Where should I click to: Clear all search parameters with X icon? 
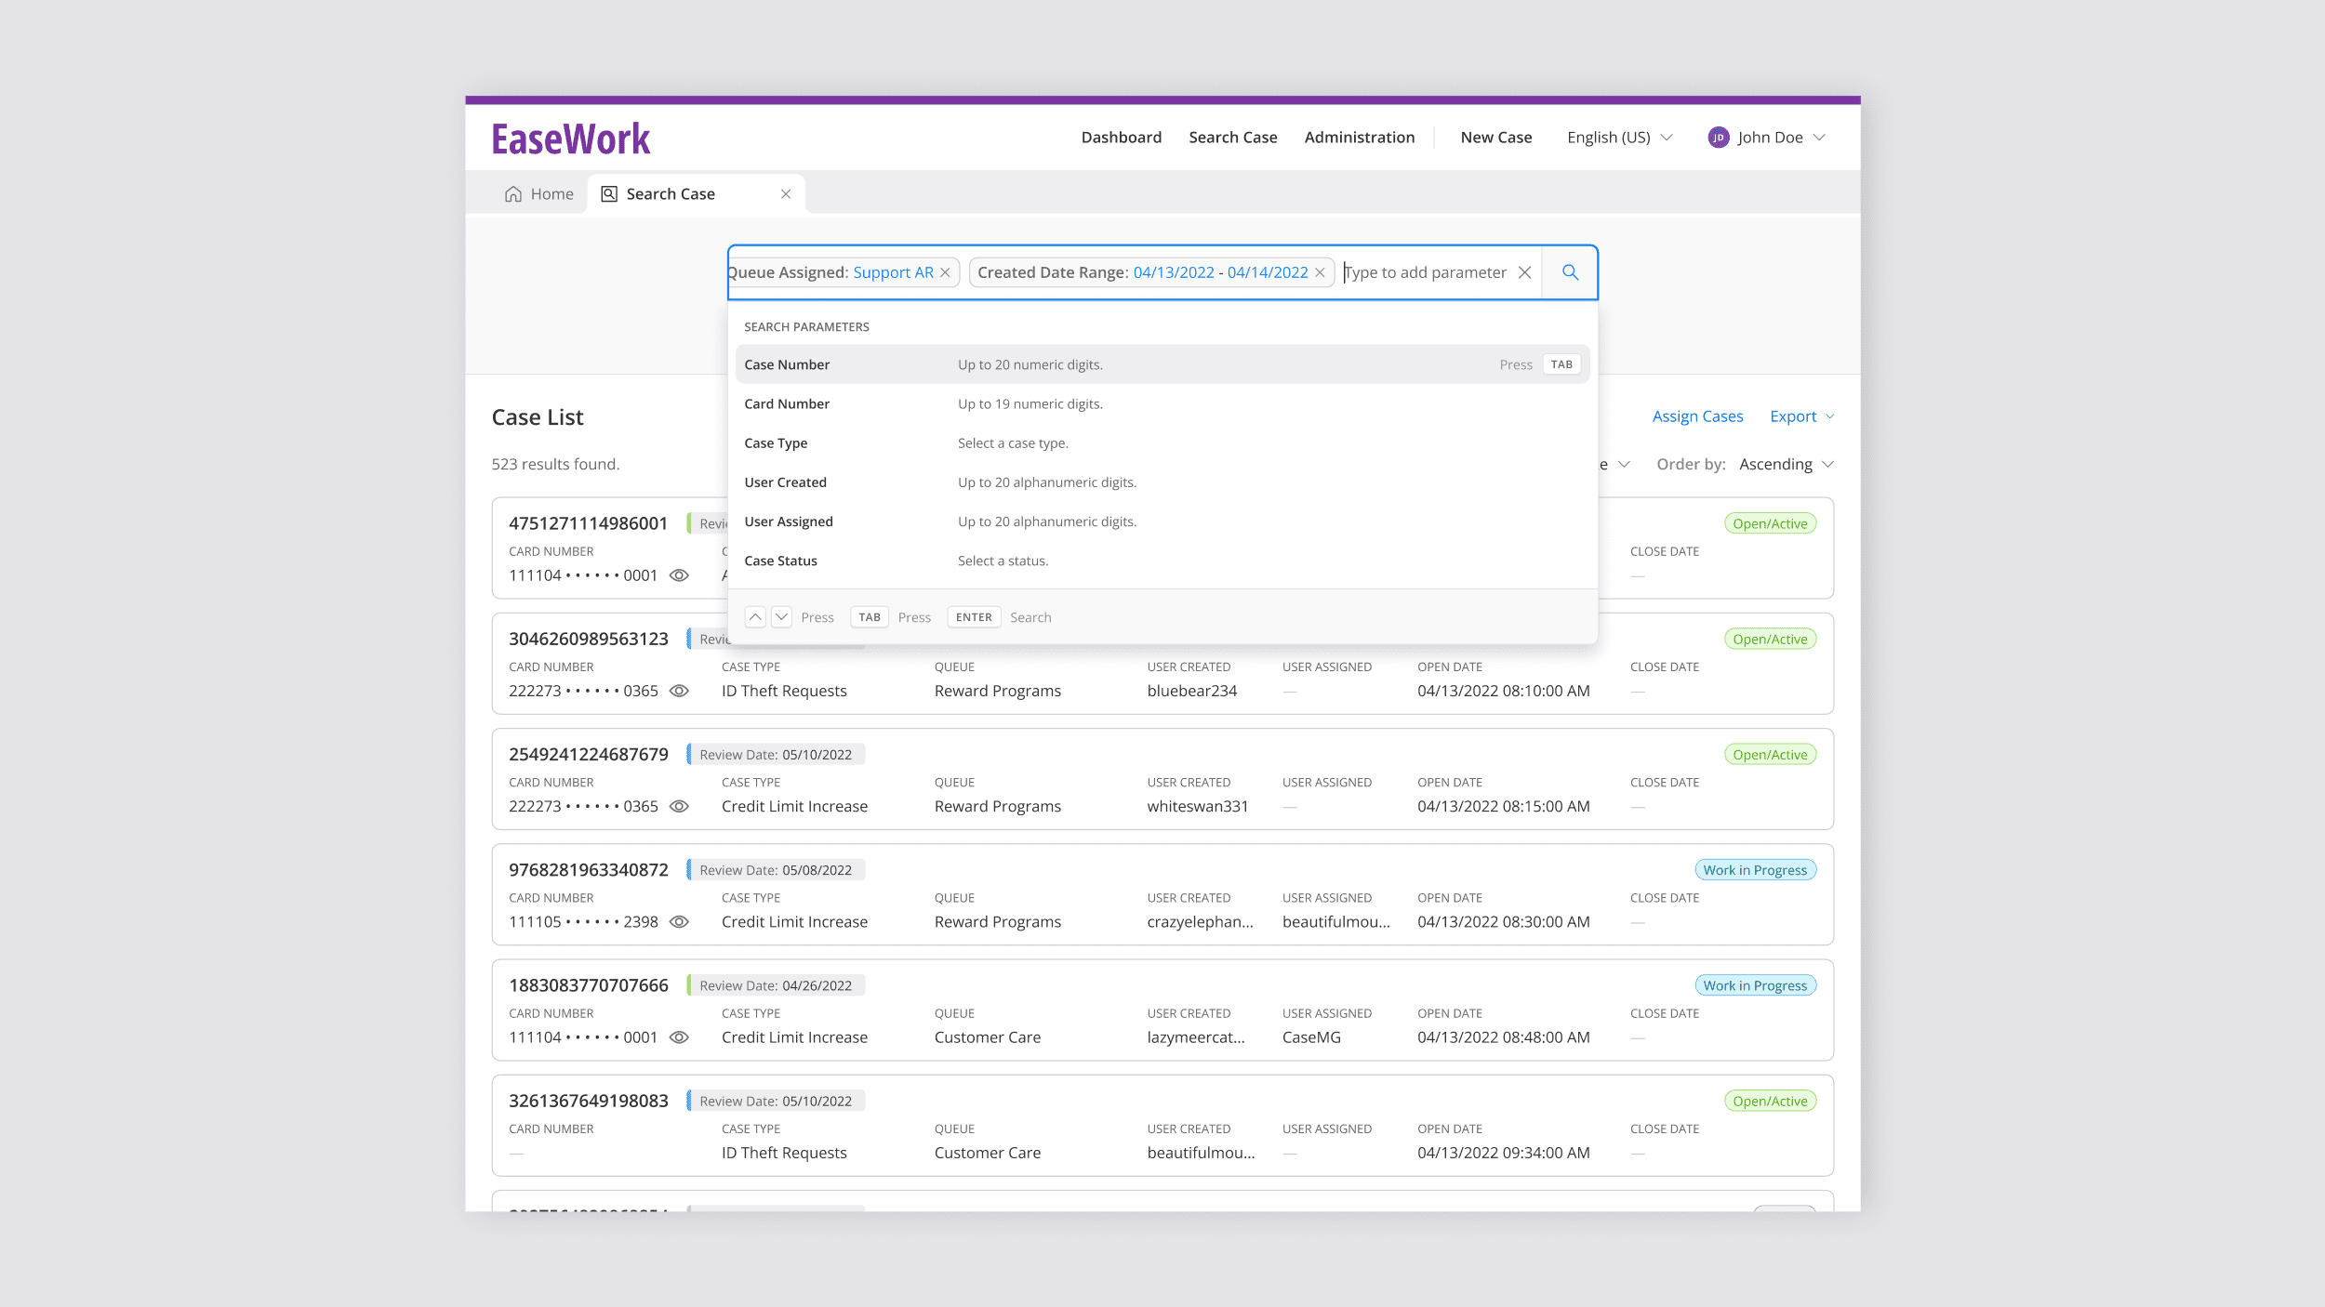[x=1524, y=272]
